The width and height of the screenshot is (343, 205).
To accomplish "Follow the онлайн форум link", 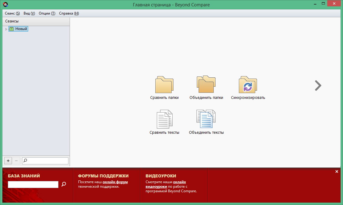I will coord(115,182).
